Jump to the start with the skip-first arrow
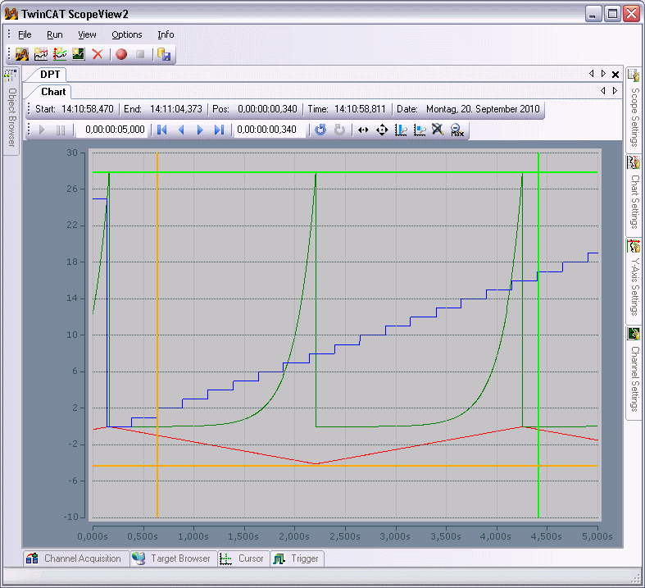Viewport: 645px width, 588px height. pyautogui.click(x=162, y=130)
